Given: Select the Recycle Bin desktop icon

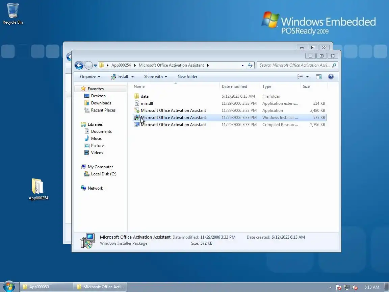Looking at the screenshot, I should [12, 14].
